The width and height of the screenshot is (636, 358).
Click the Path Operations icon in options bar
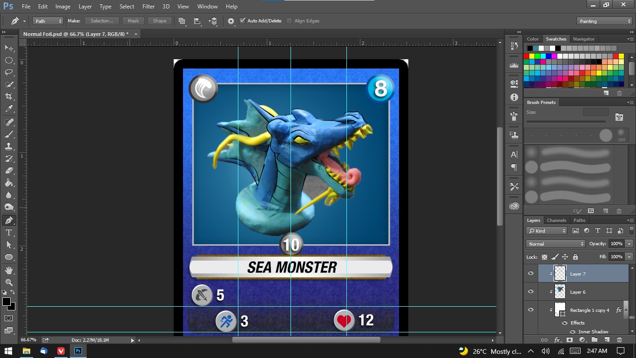182,21
